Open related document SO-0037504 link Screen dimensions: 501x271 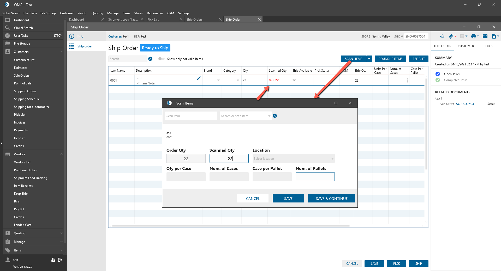tap(465, 104)
